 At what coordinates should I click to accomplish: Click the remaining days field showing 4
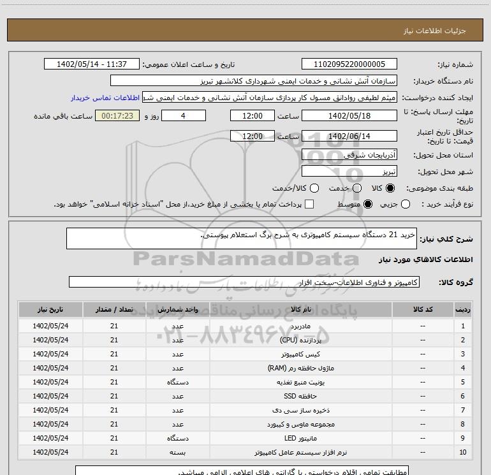click(x=184, y=115)
